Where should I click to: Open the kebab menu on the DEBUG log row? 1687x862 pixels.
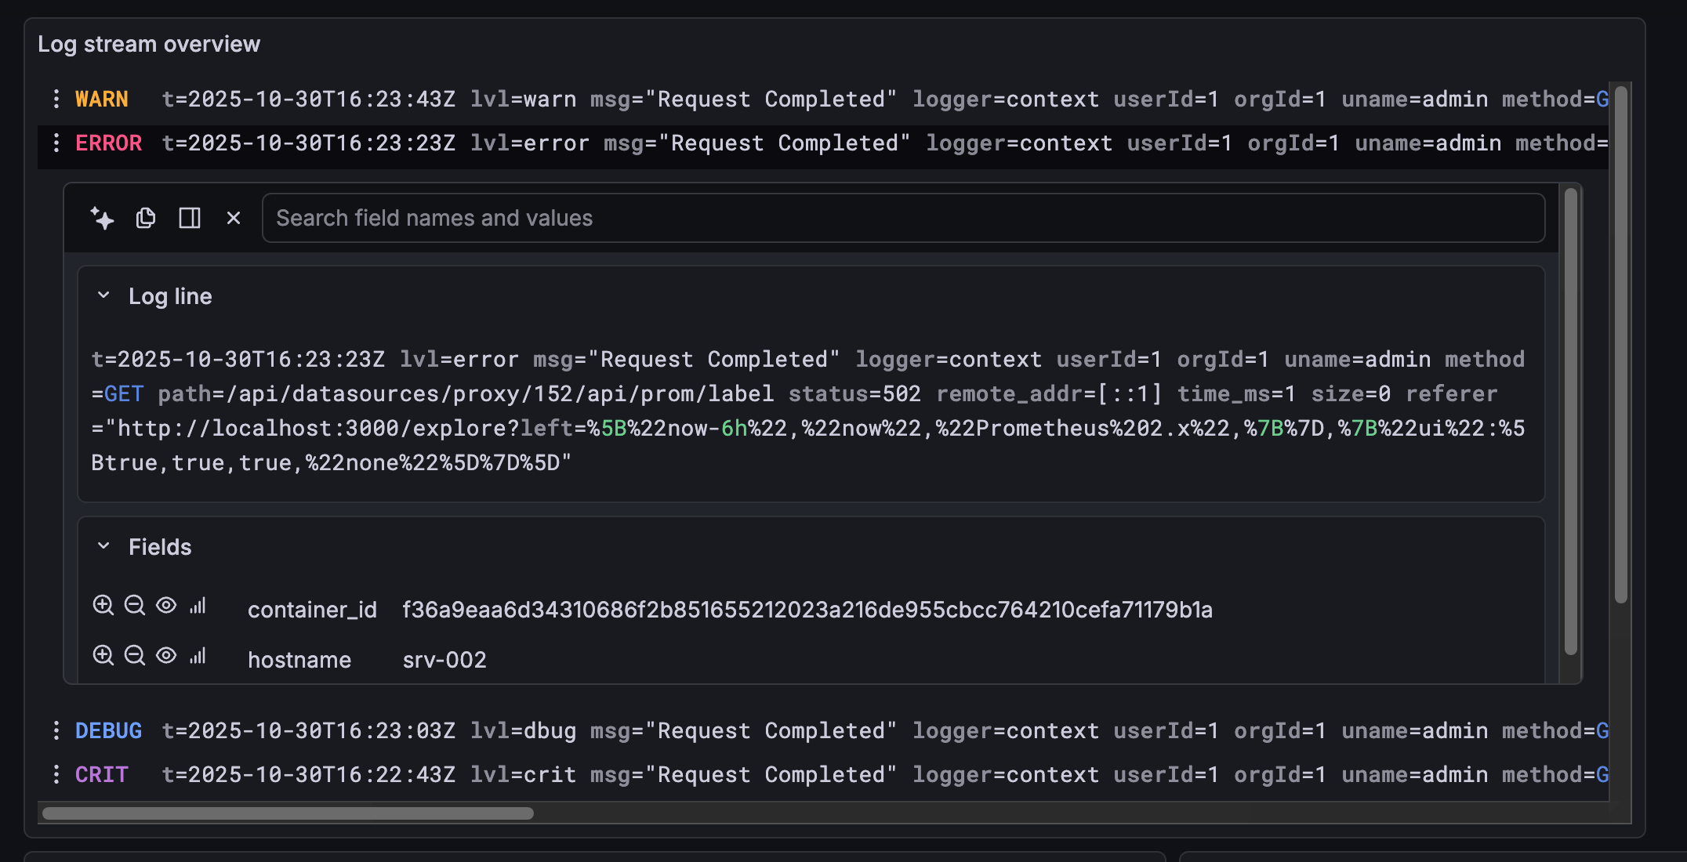tap(55, 730)
